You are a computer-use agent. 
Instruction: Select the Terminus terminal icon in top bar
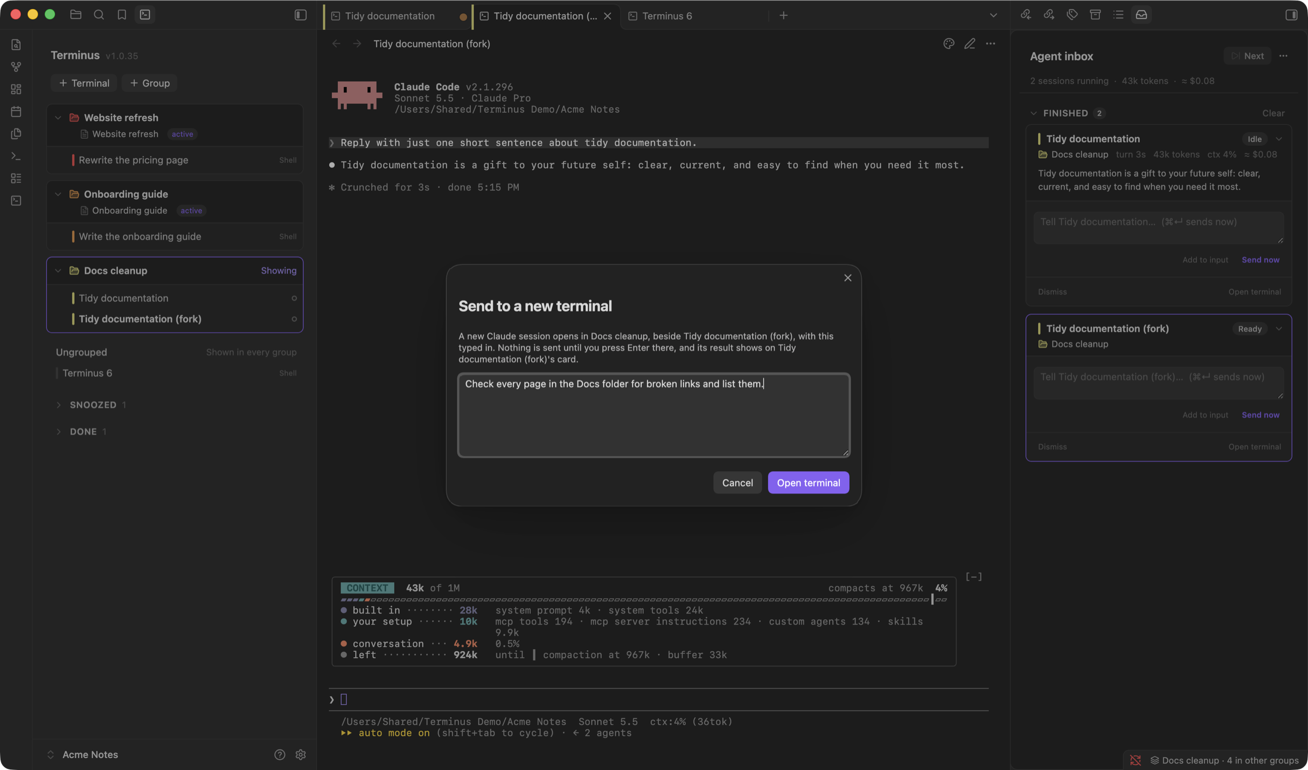[x=145, y=15]
